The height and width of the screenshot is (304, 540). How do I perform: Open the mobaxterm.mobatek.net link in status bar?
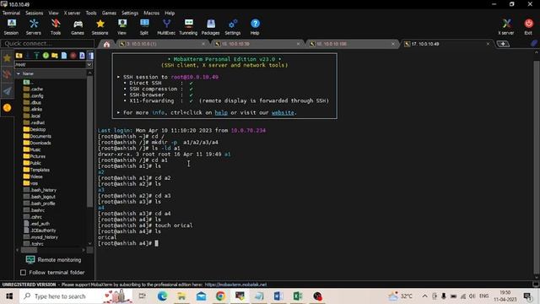point(235,285)
